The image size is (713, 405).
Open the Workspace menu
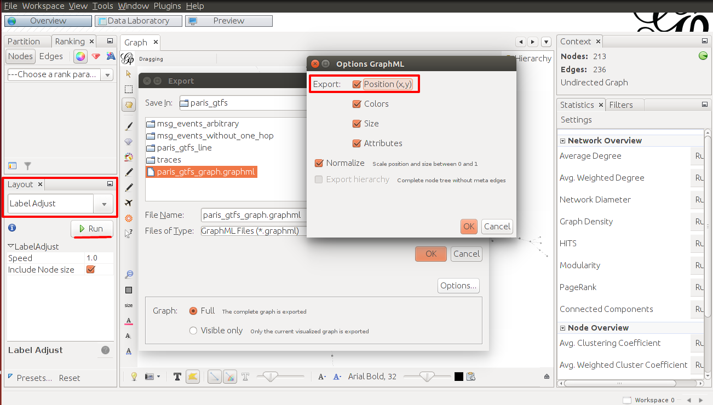[x=43, y=6]
